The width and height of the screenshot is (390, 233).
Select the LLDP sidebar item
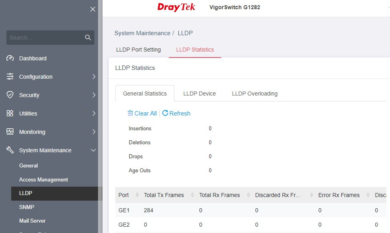click(57, 193)
